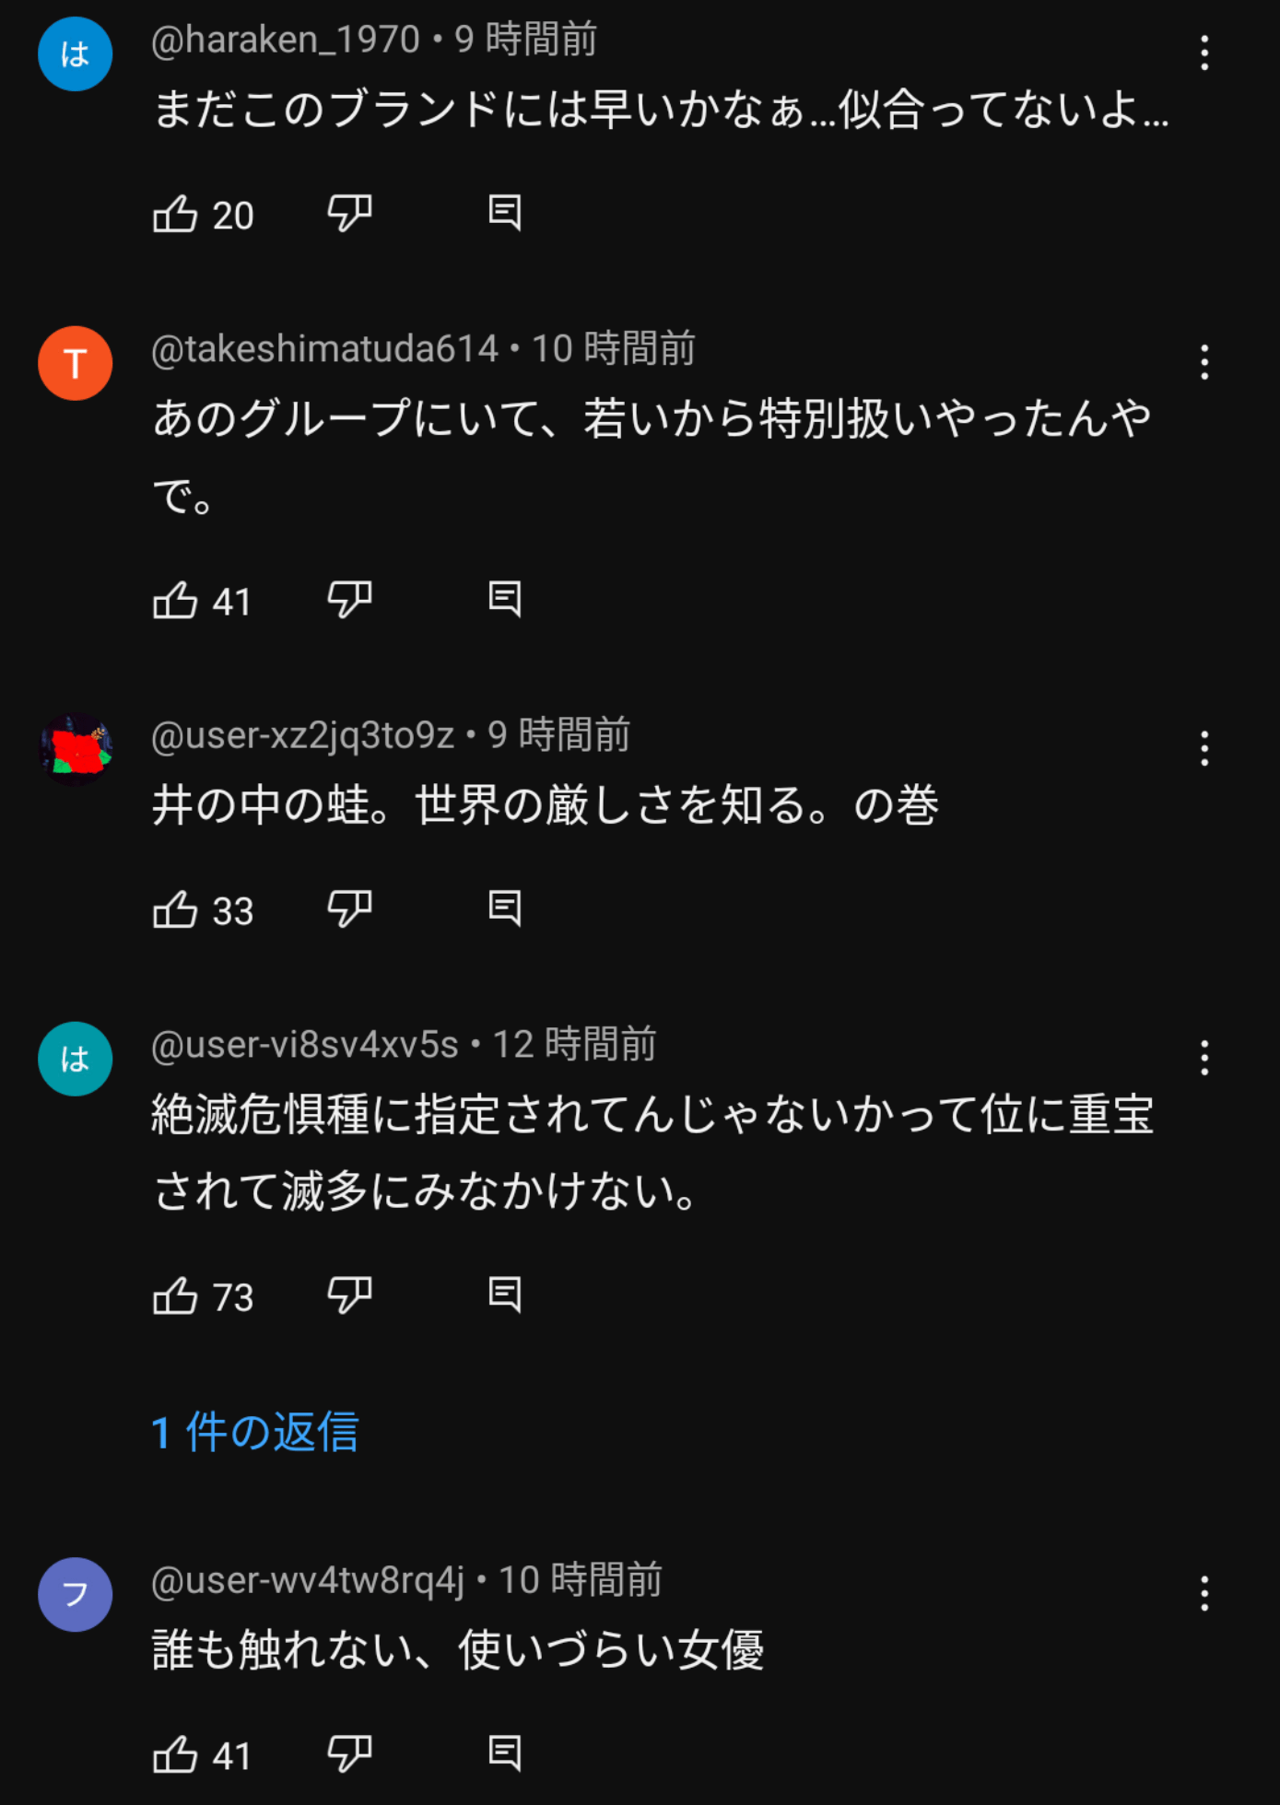
Task: Open the @user-wv4tw8rq4j channel link
Action: coord(308,1580)
